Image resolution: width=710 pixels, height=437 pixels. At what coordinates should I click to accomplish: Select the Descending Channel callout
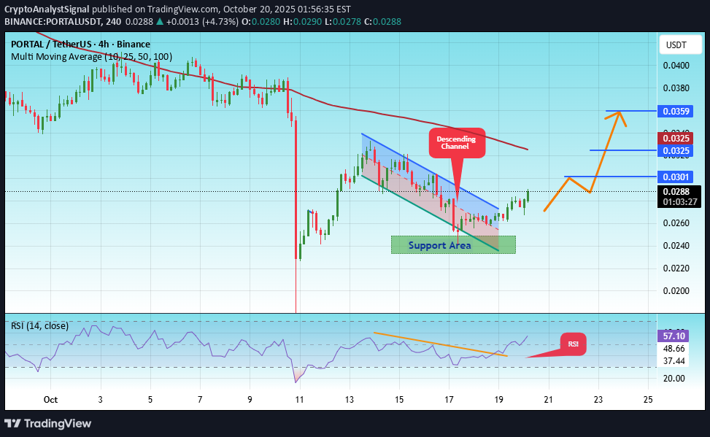point(457,143)
